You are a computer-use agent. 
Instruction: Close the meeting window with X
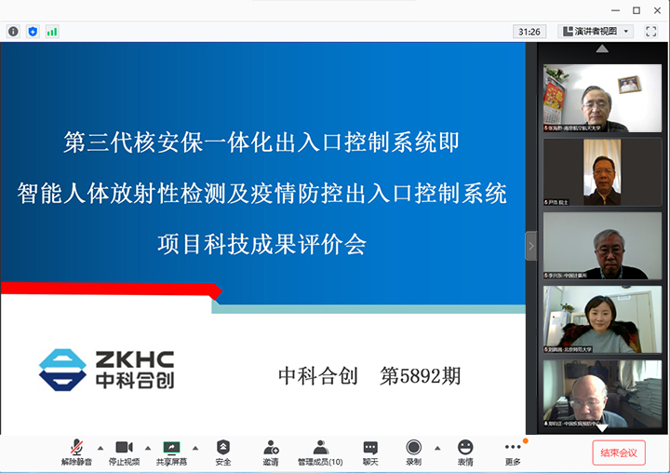[x=657, y=10]
